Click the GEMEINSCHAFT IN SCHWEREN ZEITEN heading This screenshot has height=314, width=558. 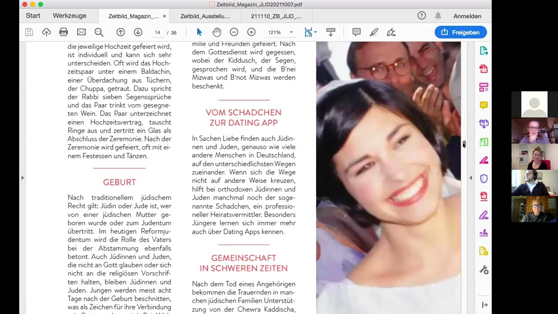[x=244, y=263]
